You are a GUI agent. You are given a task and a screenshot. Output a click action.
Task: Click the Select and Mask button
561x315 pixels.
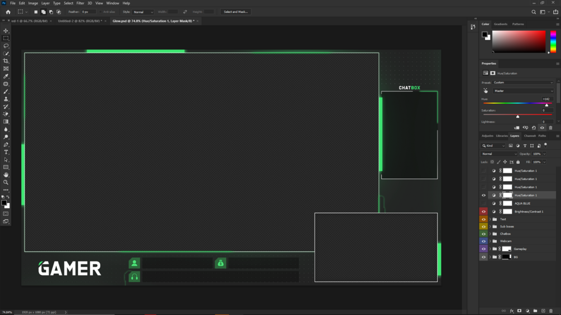[x=236, y=12]
